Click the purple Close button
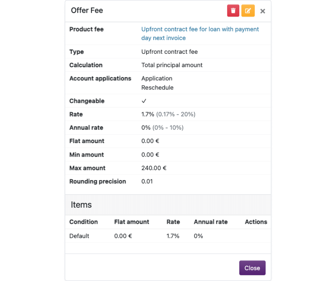The width and height of the screenshot is (336, 281). coord(252,268)
